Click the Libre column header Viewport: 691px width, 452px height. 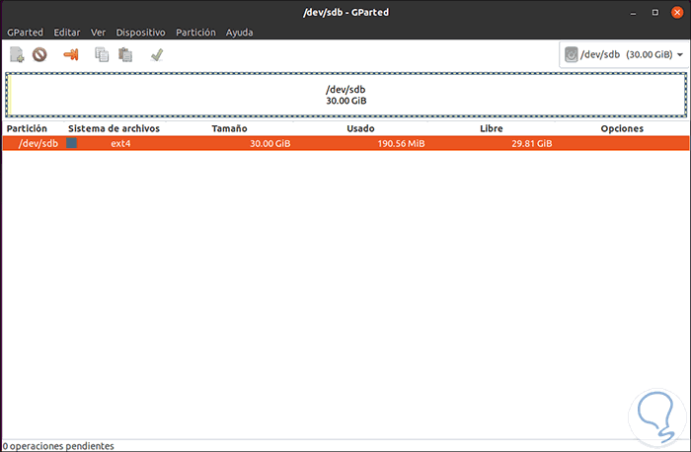tap(492, 128)
